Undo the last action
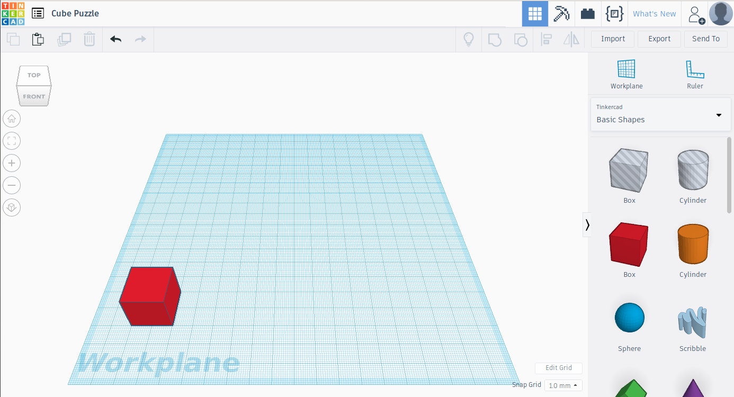This screenshot has width=734, height=397. click(115, 39)
